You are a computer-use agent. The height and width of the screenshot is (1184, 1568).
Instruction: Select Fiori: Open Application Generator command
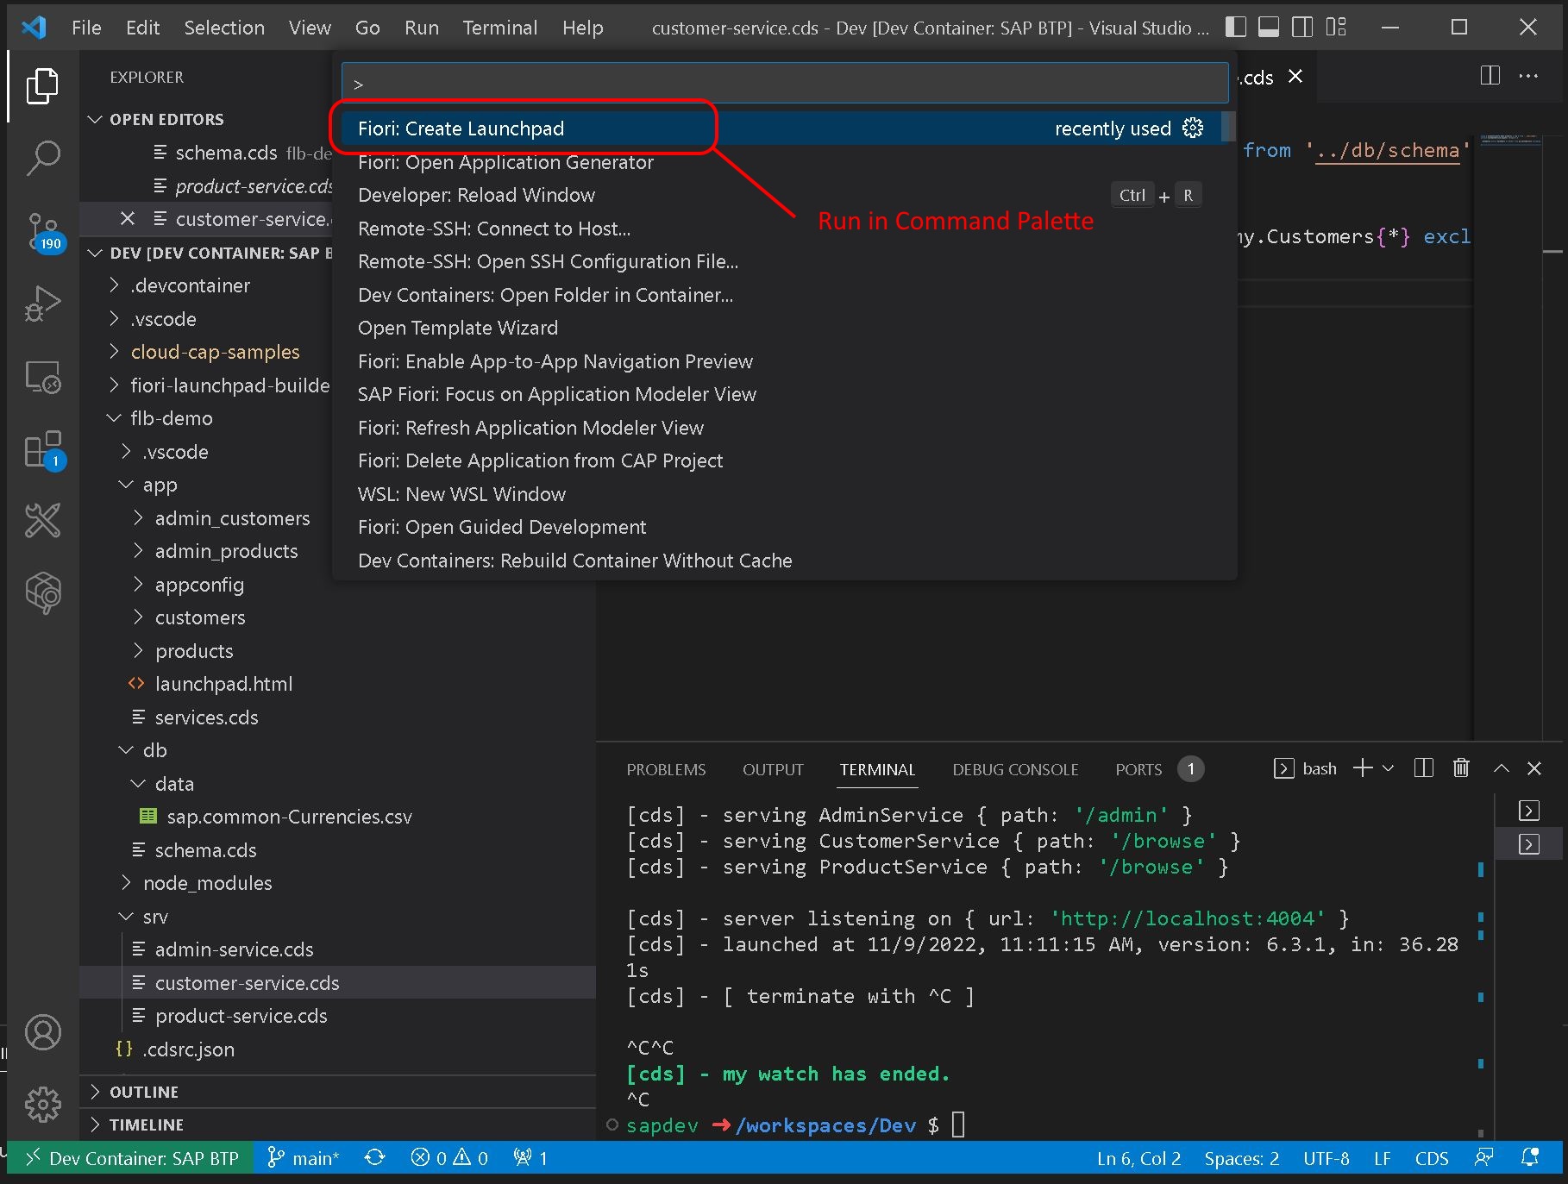781,162
